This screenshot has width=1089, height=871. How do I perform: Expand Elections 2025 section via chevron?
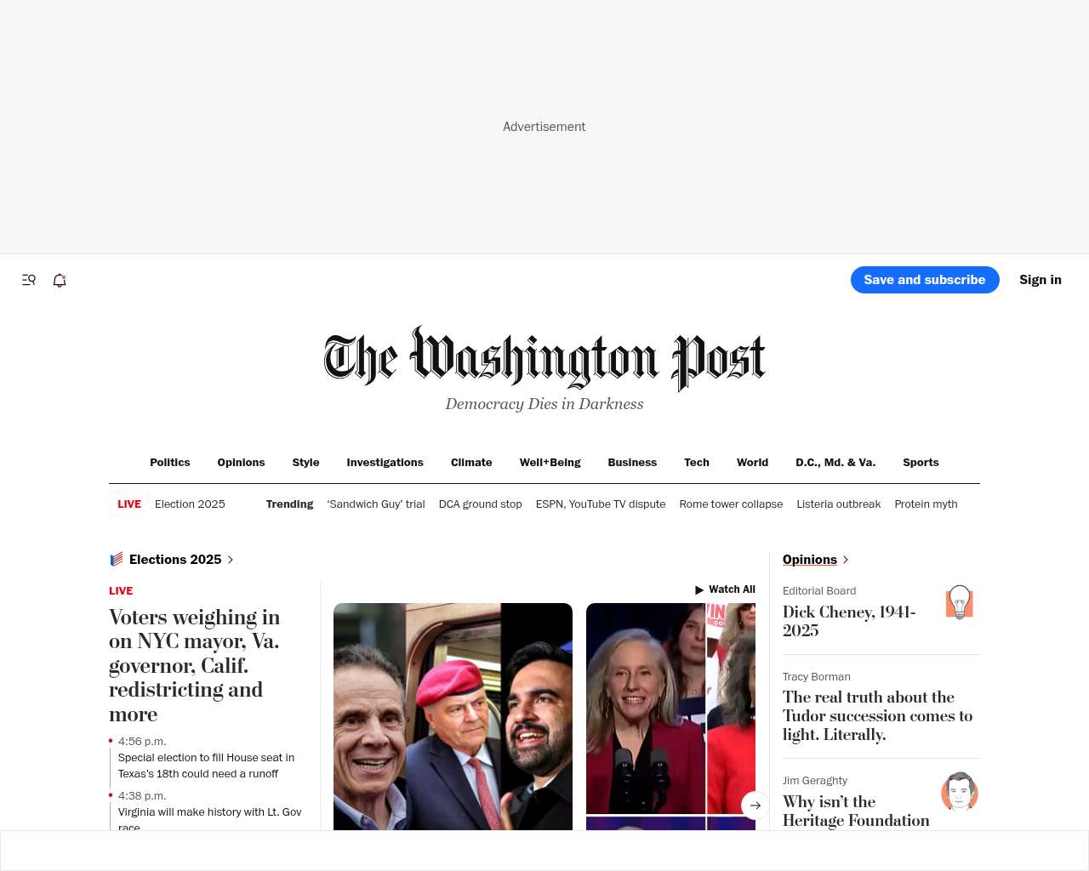(x=231, y=560)
